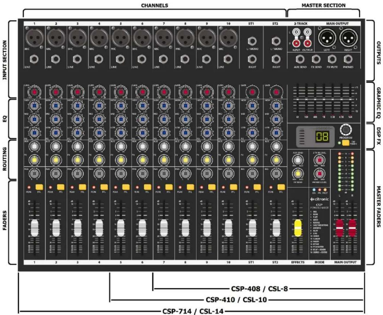Viewport: 383px width, 315px height.
Task: Click the channel 9 fader cap
Action: (x=207, y=228)
